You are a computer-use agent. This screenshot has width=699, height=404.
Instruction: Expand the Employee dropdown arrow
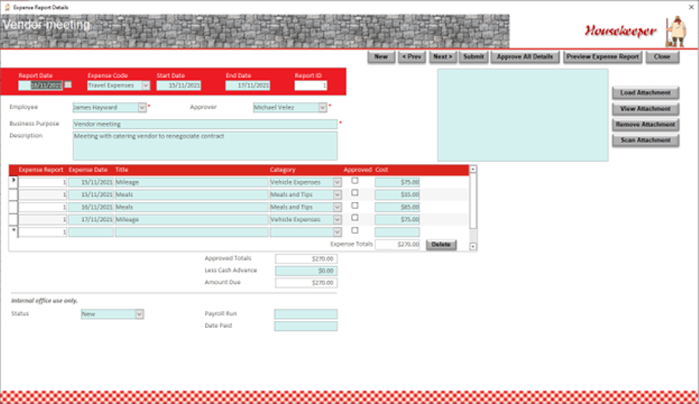pyautogui.click(x=142, y=107)
